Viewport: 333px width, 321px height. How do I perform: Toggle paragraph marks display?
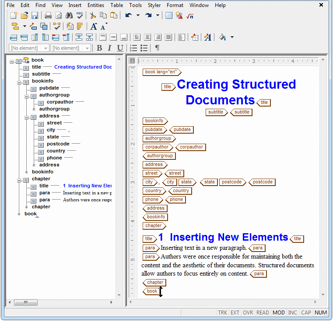[x=157, y=48]
